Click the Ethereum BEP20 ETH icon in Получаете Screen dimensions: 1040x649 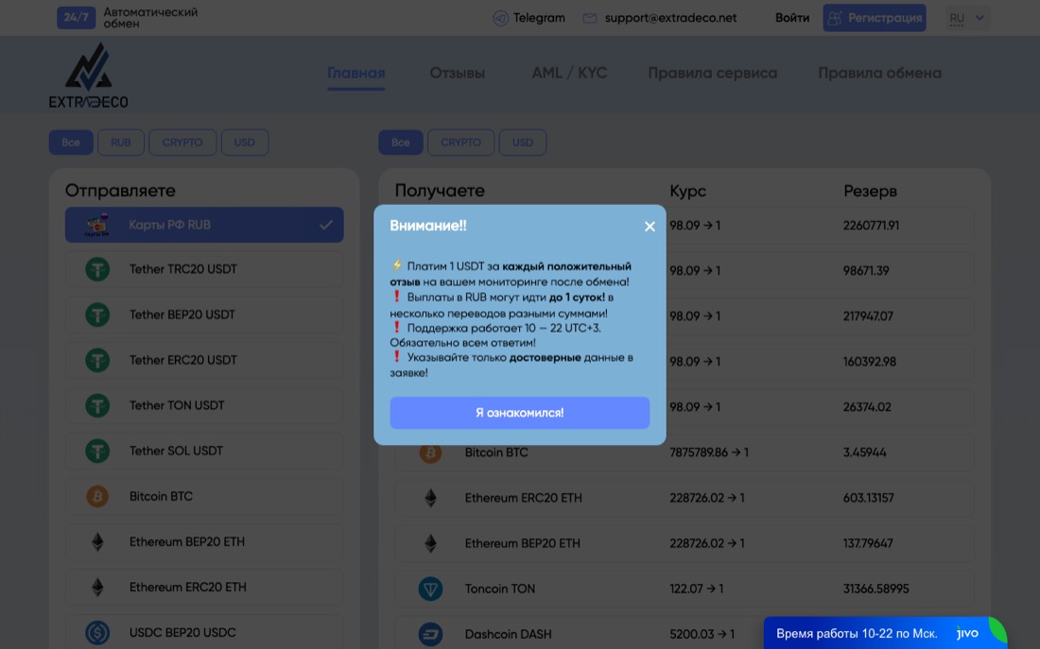(x=430, y=543)
